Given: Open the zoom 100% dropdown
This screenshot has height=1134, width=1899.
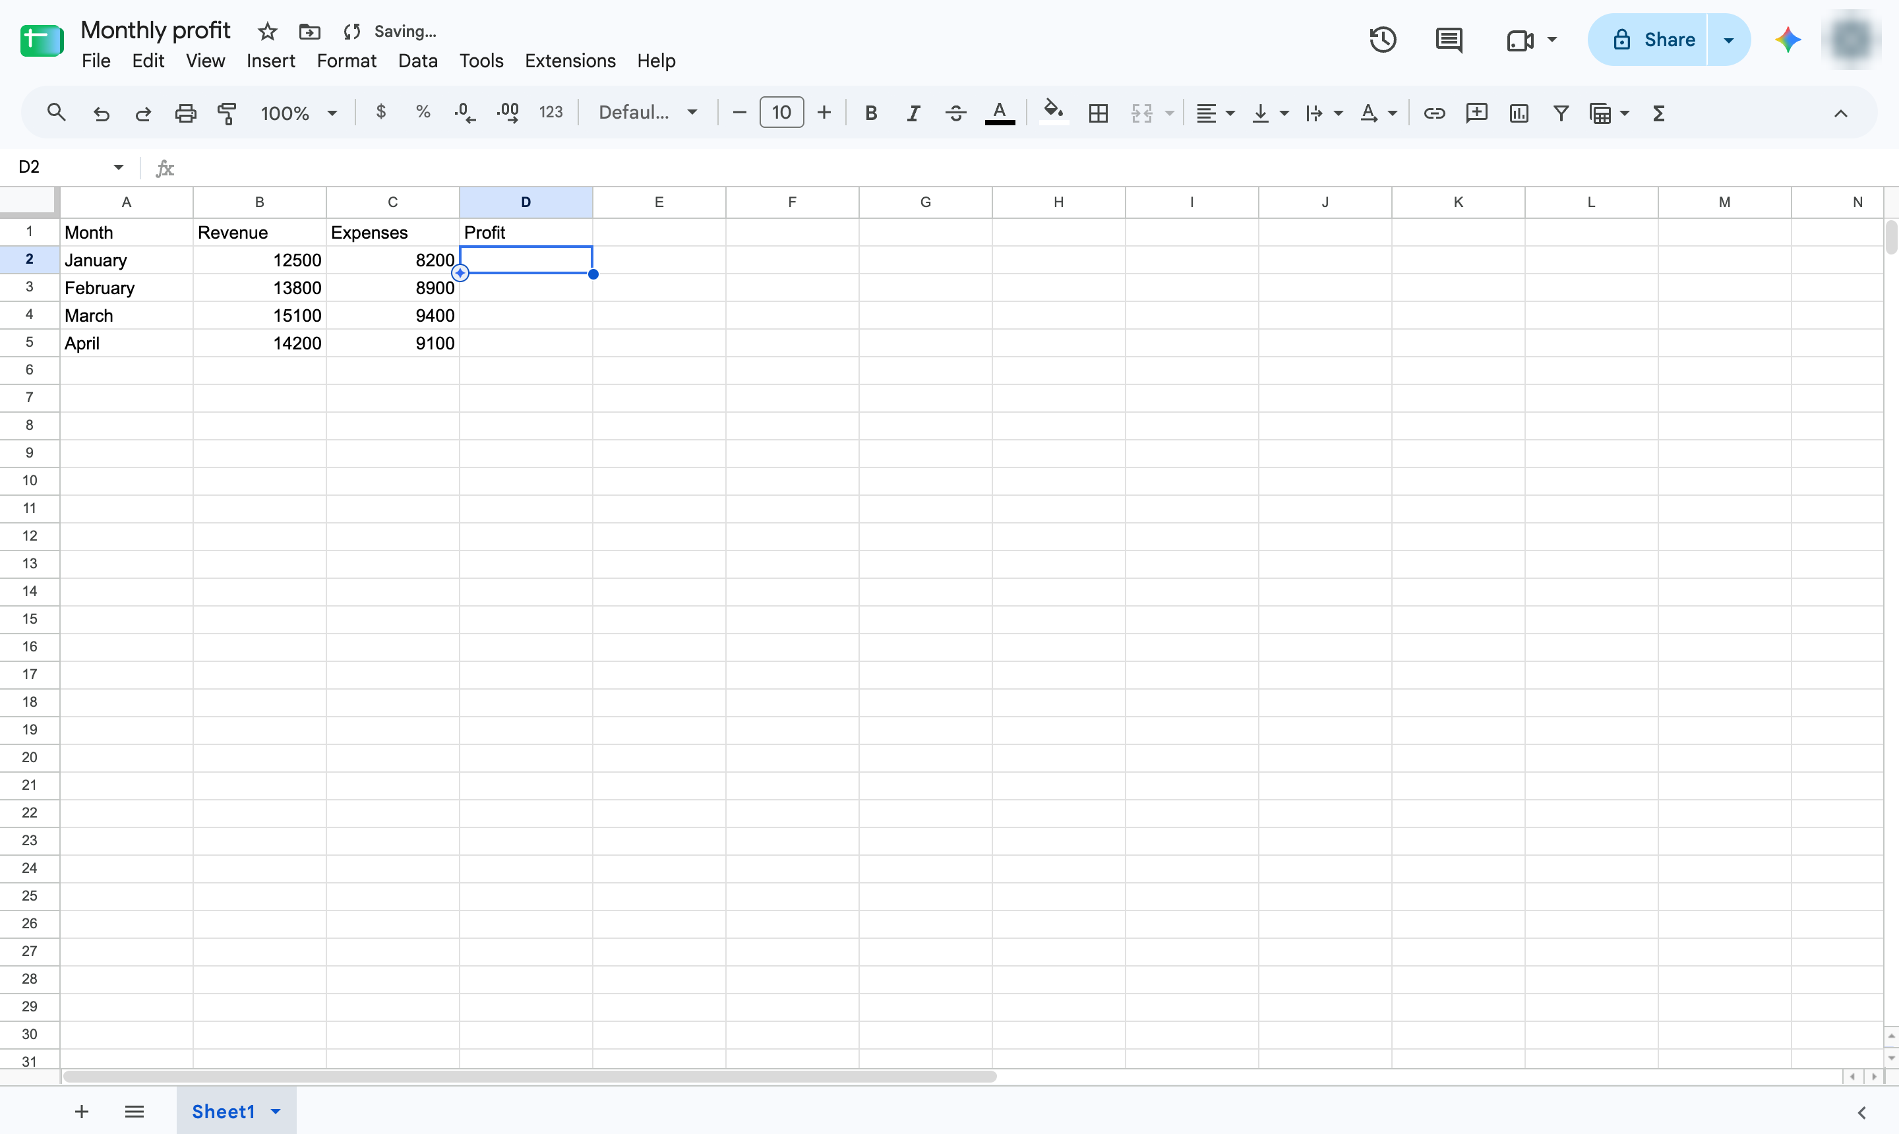Looking at the screenshot, I should (x=299, y=113).
